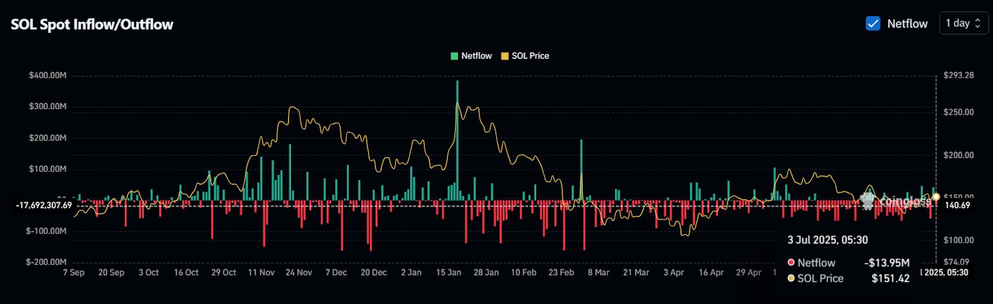993x304 pixels.
Task: Select the $200.00M left axis label
Action: coord(48,138)
